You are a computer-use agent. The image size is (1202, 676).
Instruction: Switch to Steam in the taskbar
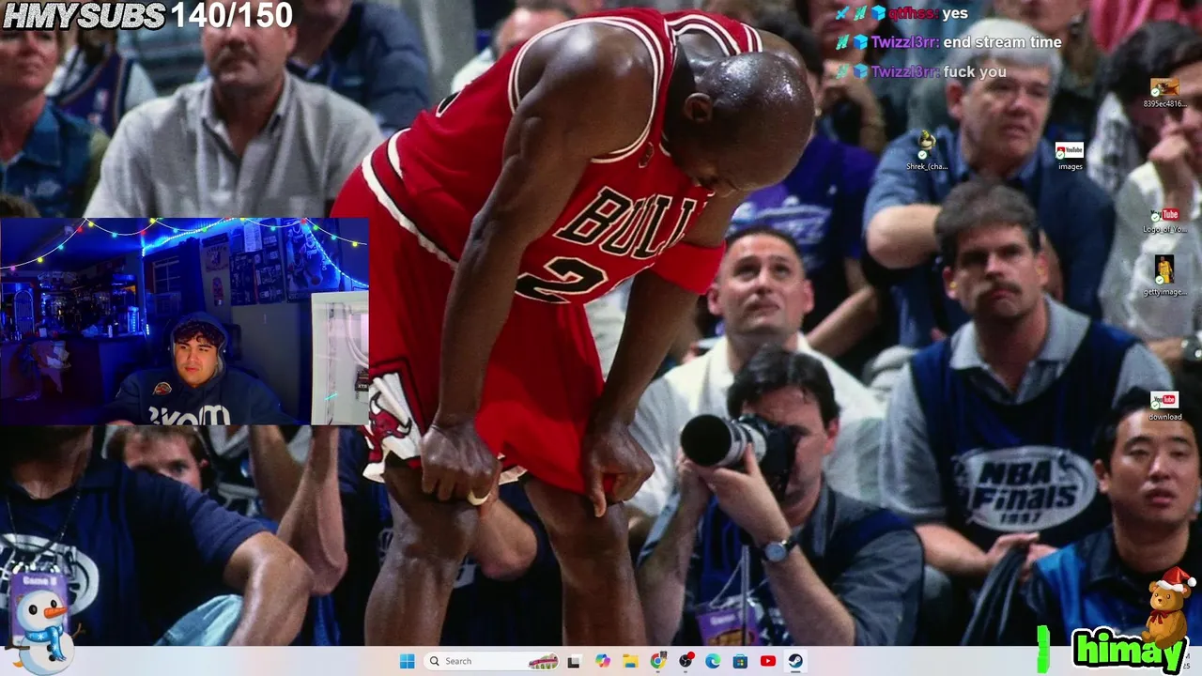(x=795, y=661)
